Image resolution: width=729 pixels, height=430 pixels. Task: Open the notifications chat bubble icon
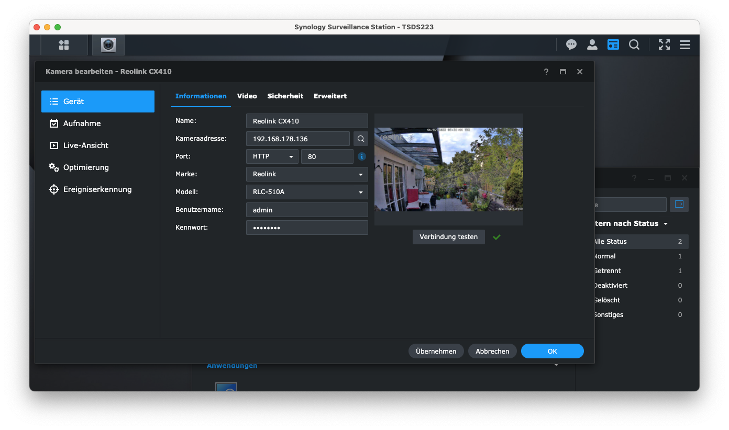(x=571, y=45)
